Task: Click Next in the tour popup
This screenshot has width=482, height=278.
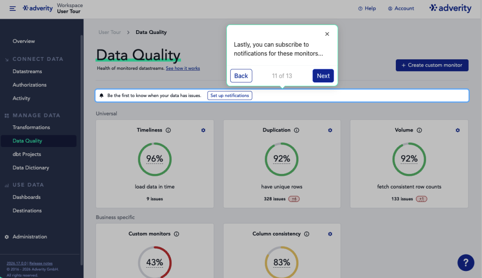Action: coord(323,76)
